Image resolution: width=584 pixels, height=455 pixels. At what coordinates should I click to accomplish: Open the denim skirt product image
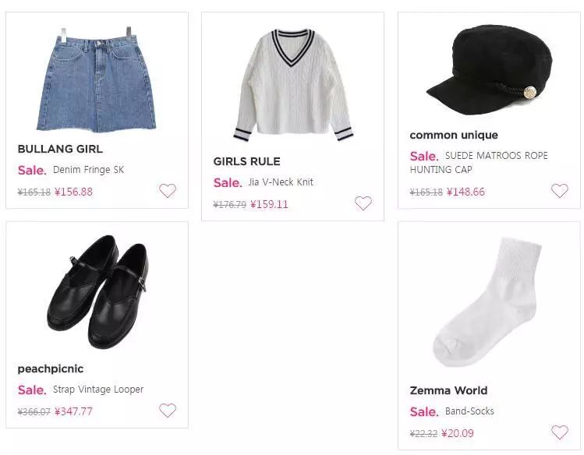coord(97,79)
